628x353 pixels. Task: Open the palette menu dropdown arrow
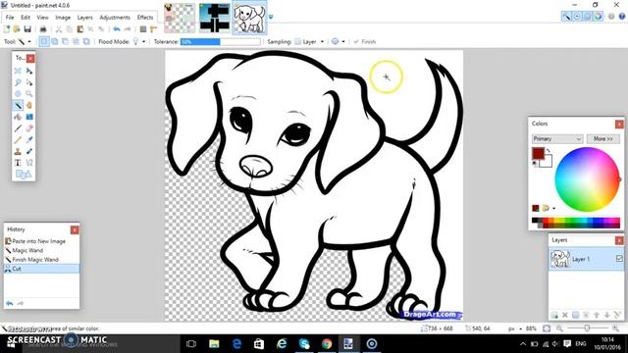click(553, 208)
